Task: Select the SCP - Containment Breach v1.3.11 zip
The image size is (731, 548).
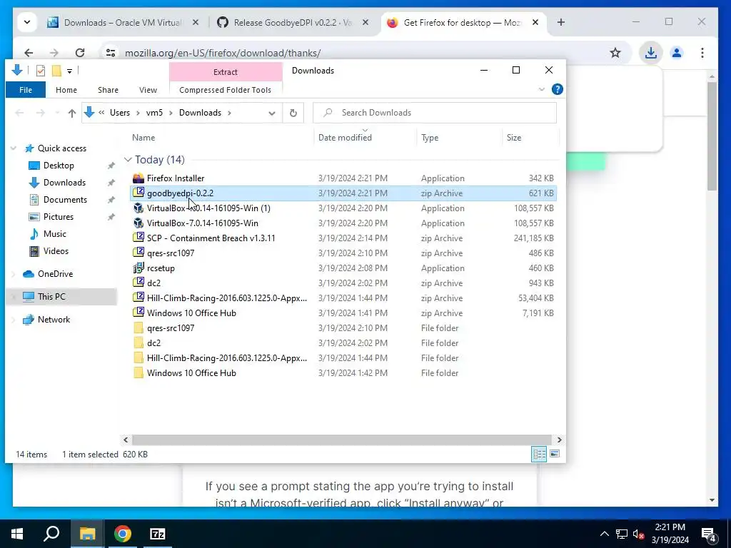Action: [x=211, y=238]
